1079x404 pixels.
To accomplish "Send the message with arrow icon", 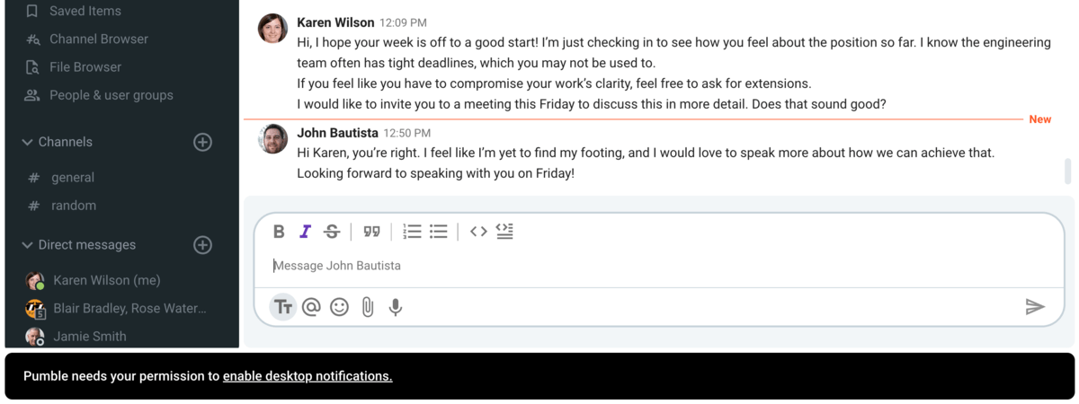I will 1035,307.
